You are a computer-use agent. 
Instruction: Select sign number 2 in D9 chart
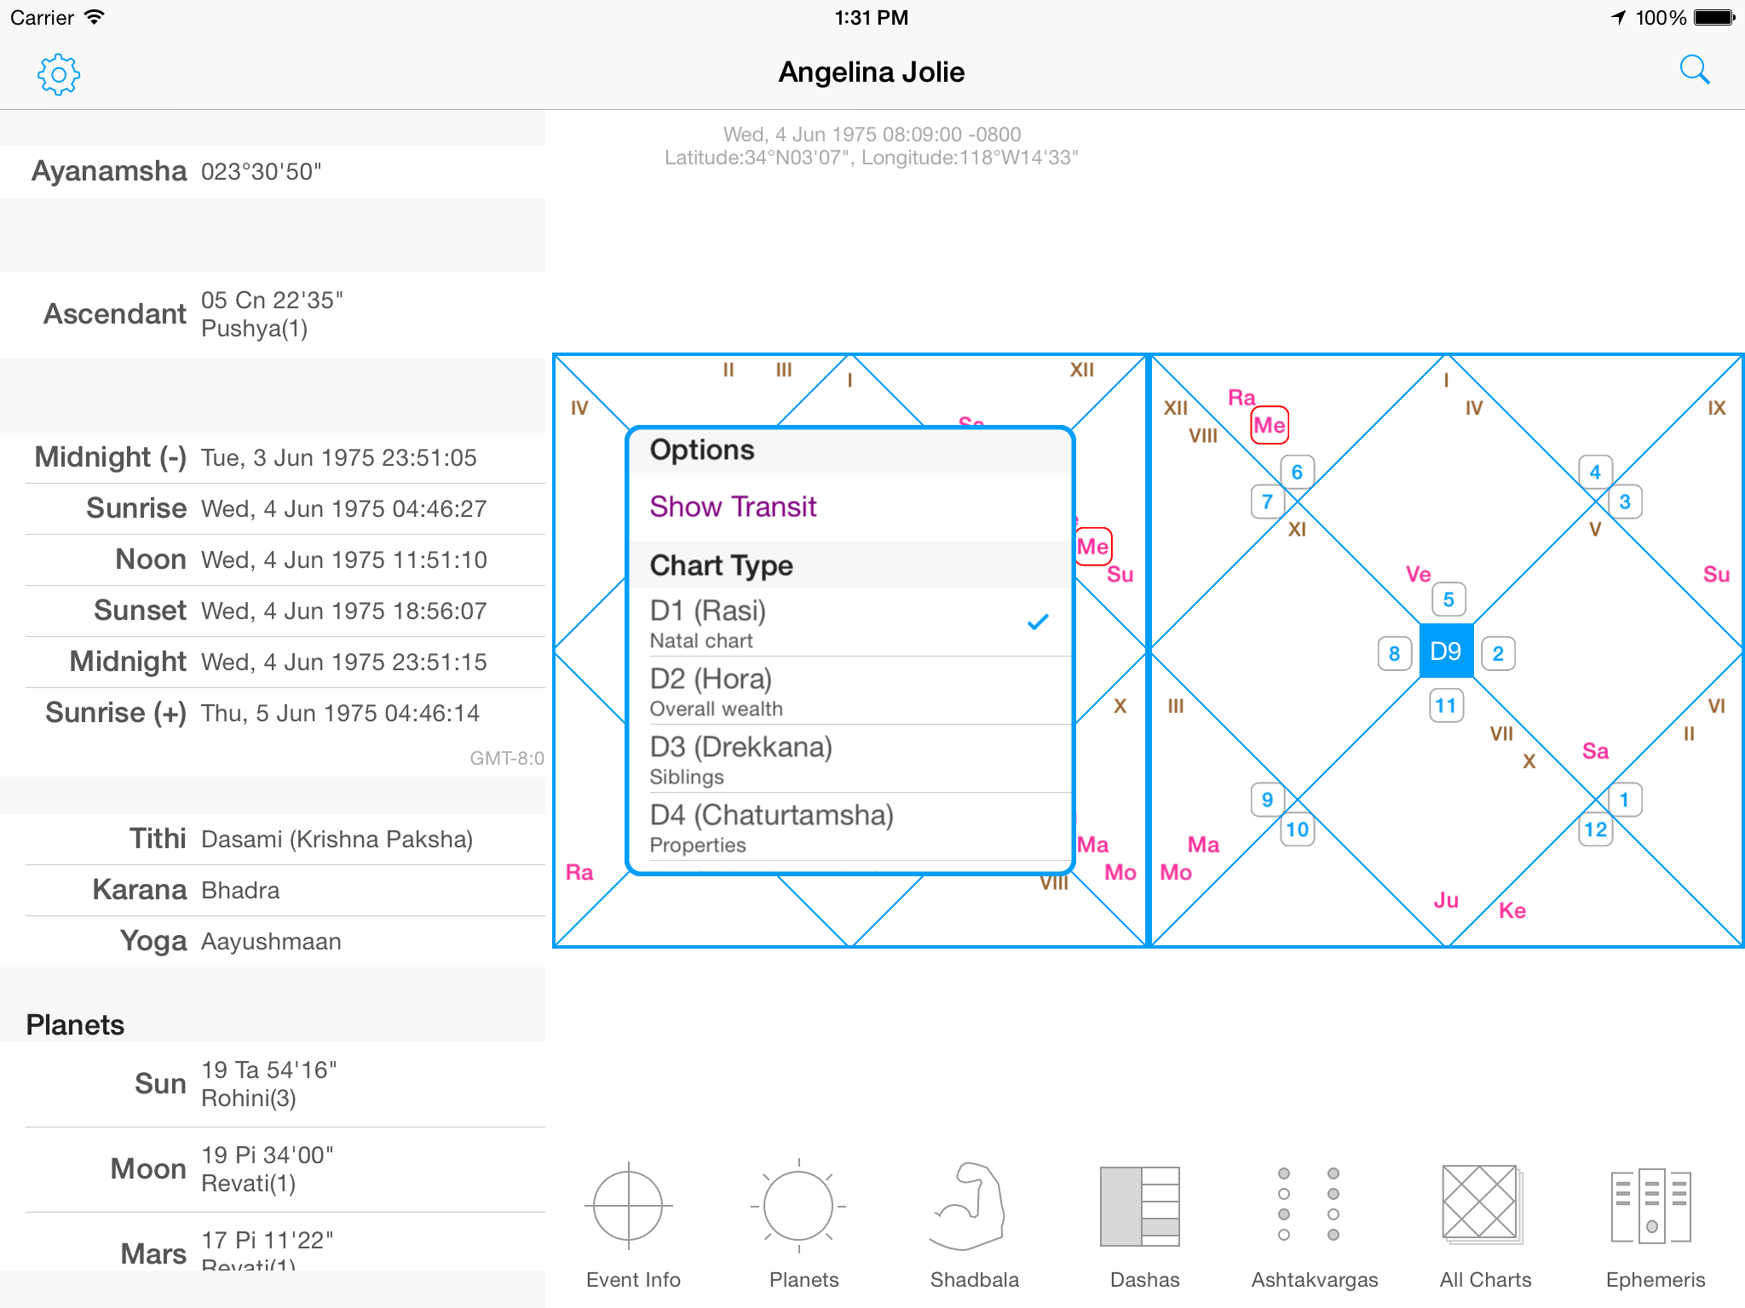(1498, 654)
